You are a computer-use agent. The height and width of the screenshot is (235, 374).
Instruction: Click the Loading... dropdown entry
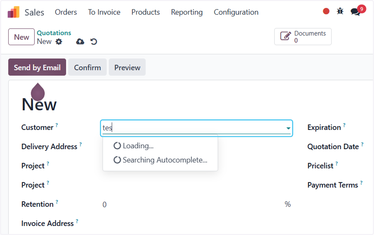pyautogui.click(x=160, y=145)
